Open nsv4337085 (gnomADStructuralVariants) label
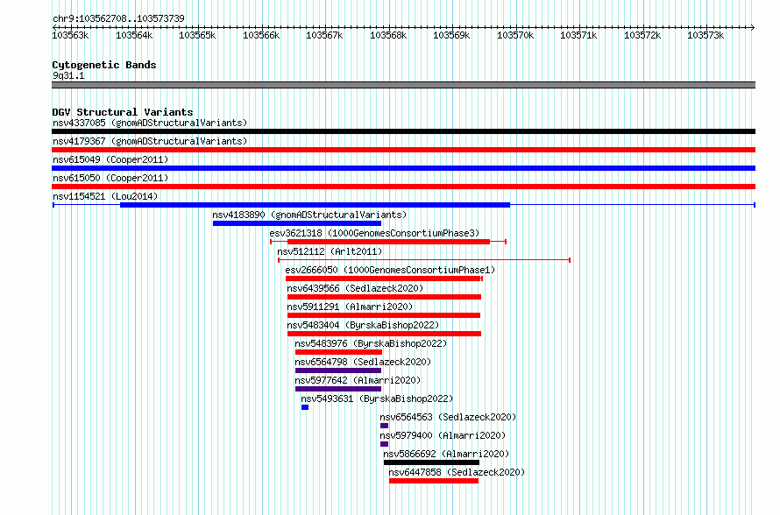 coord(150,123)
